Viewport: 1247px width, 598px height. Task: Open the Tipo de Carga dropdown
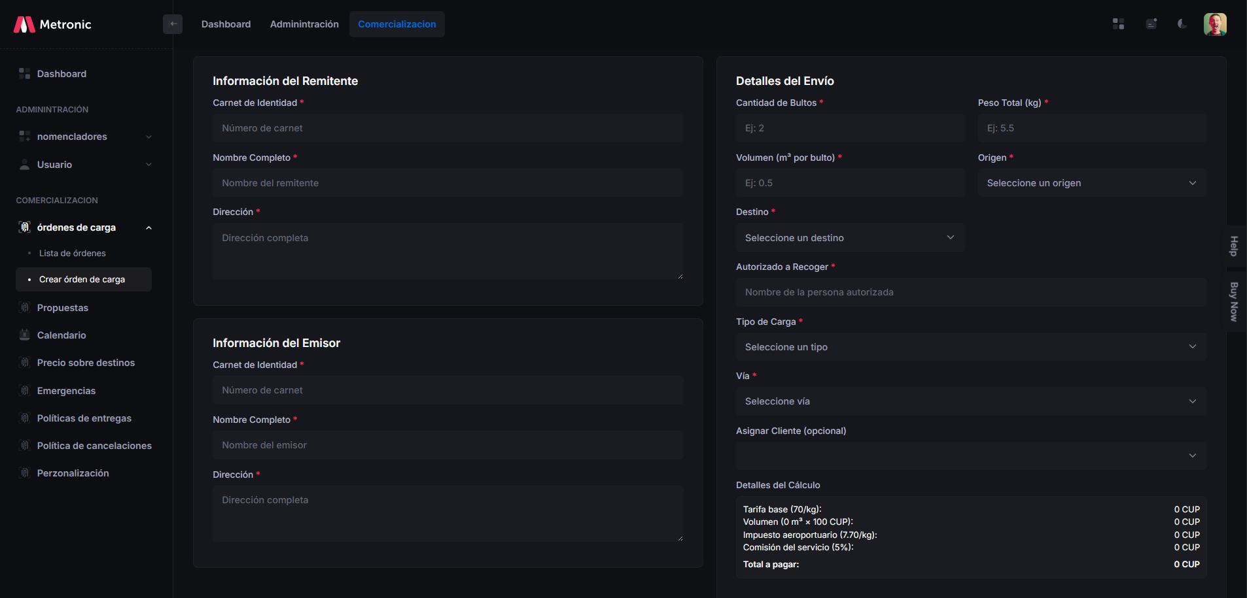[971, 347]
